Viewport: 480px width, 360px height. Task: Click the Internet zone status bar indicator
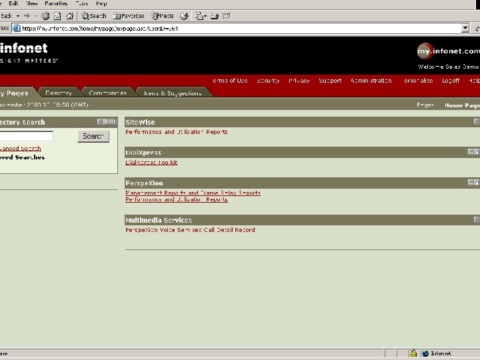[x=437, y=353]
